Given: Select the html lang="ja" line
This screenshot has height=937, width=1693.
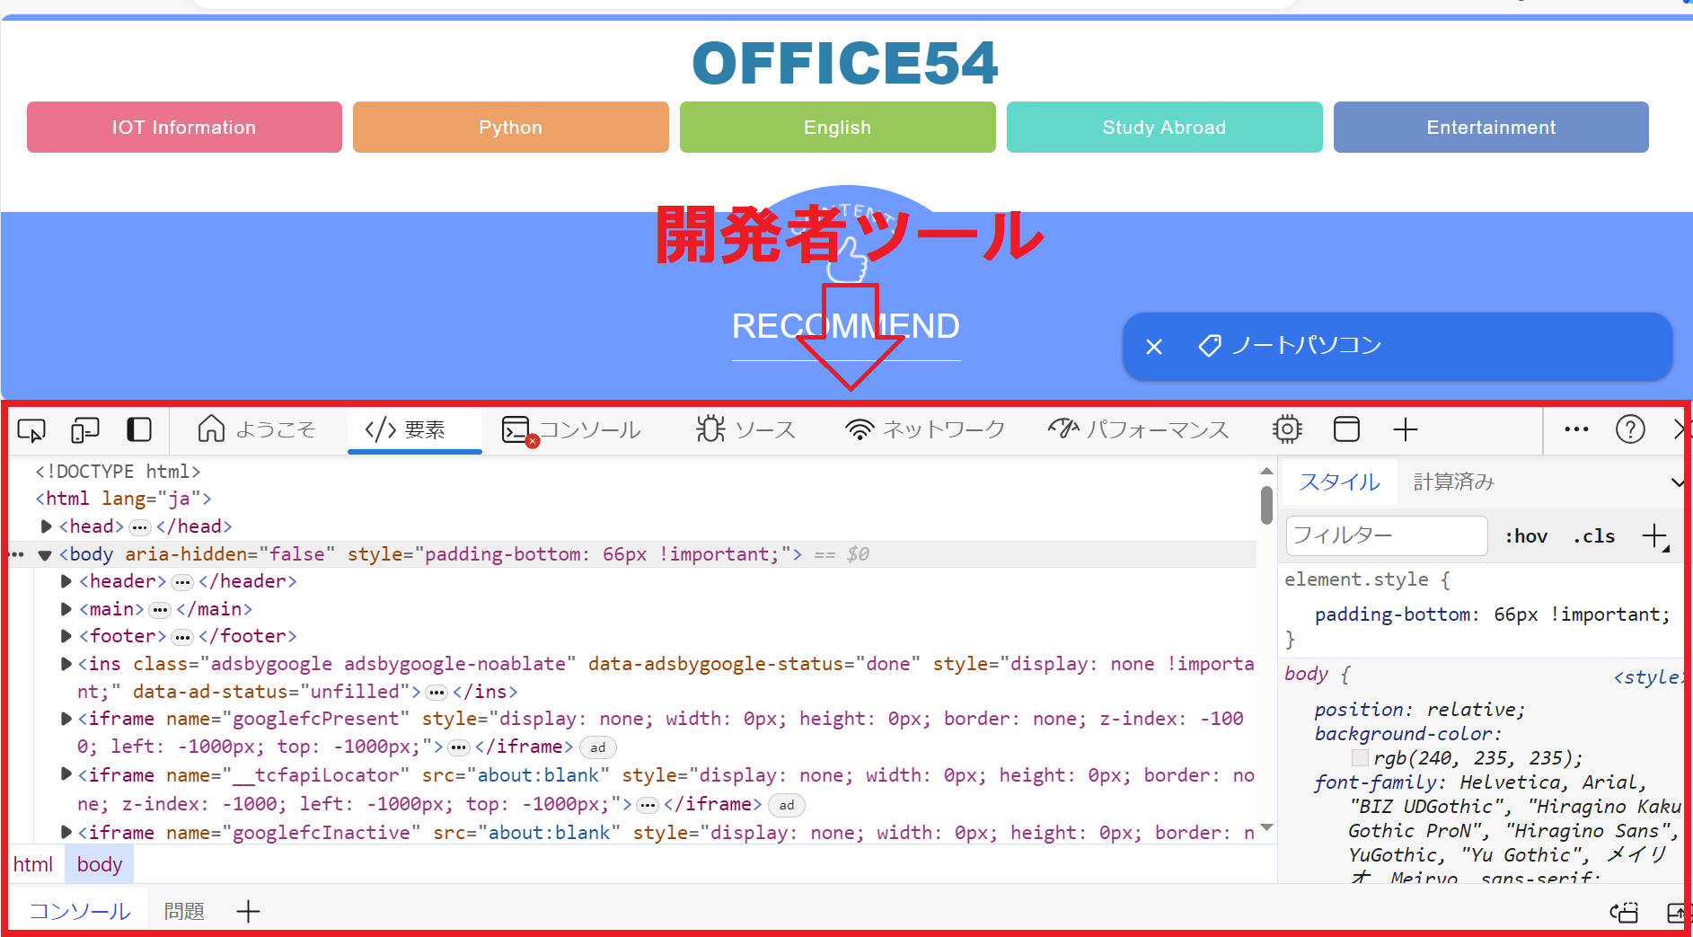Looking at the screenshot, I should [123, 499].
